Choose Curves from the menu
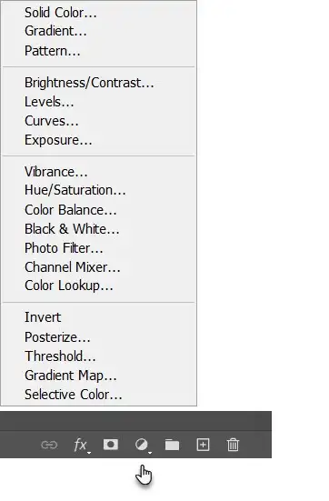This screenshot has width=329, height=501. (52, 121)
